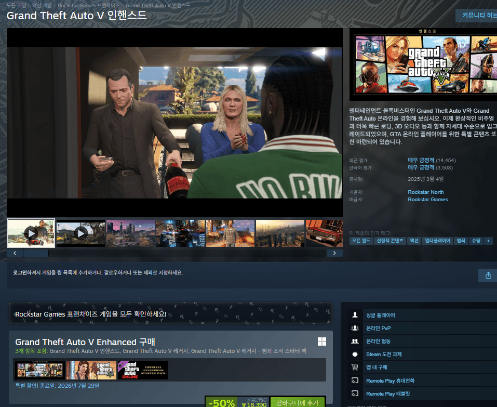Viewport: 497px width, 407px height.
Task: Open the police armor screenshot thumbnail
Action: click(180, 233)
